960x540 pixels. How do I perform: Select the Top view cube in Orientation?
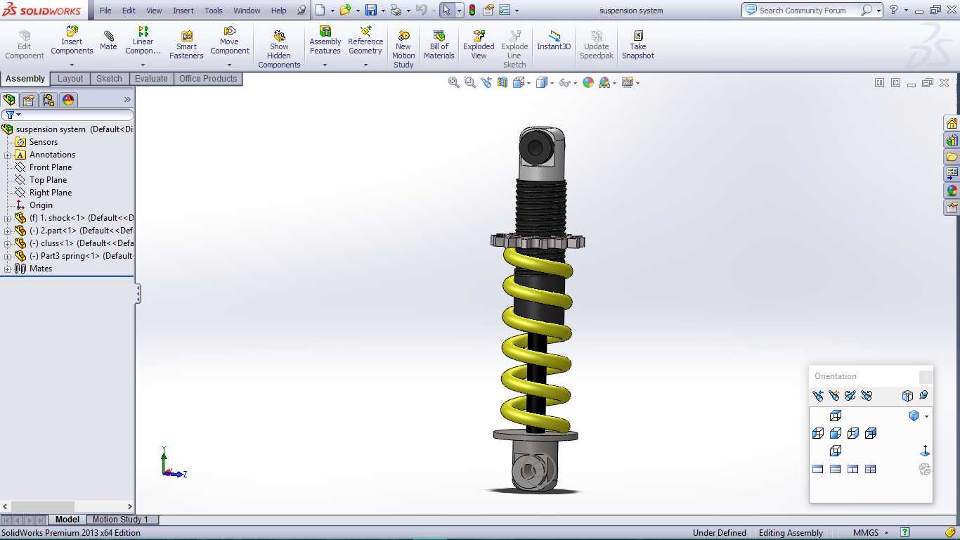pos(836,416)
